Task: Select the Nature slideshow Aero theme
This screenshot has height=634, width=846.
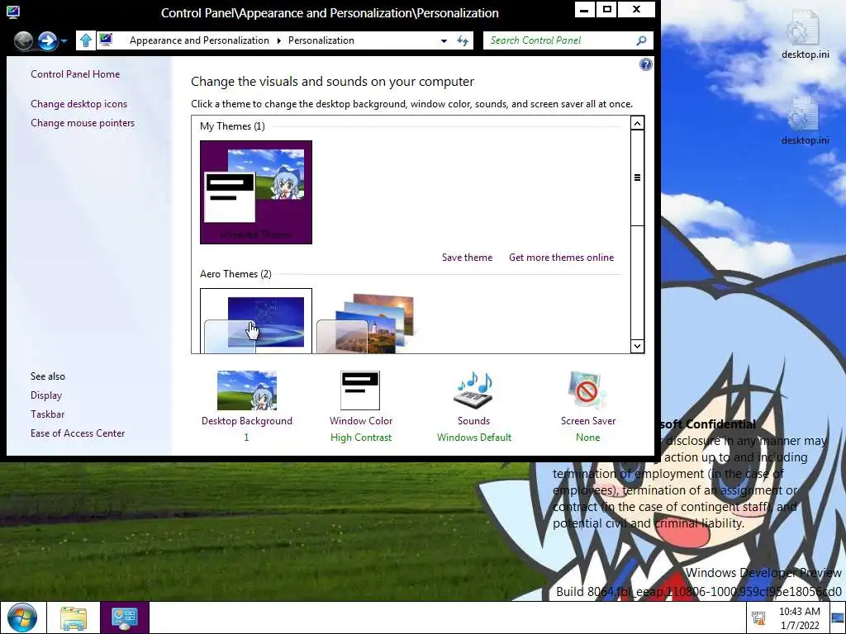Action: pyautogui.click(x=368, y=323)
